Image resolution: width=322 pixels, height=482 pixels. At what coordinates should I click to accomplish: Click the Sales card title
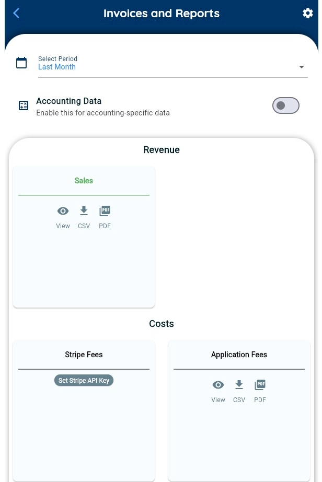point(84,181)
